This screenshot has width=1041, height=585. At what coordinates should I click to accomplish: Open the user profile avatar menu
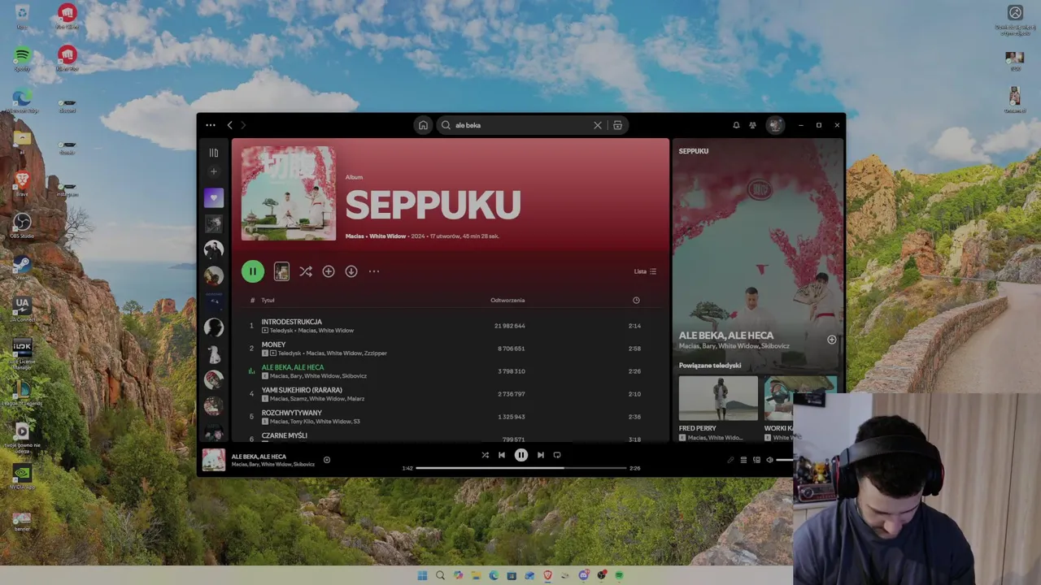click(775, 125)
